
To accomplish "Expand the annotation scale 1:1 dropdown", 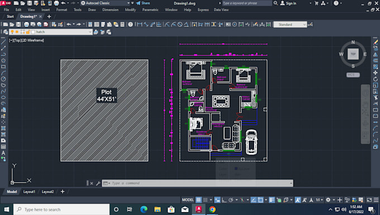I will point(319,200).
